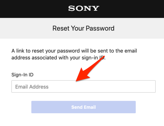Click the word "Password" in the page heading
This screenshot has height=126, width=164.
click(100, 28)
